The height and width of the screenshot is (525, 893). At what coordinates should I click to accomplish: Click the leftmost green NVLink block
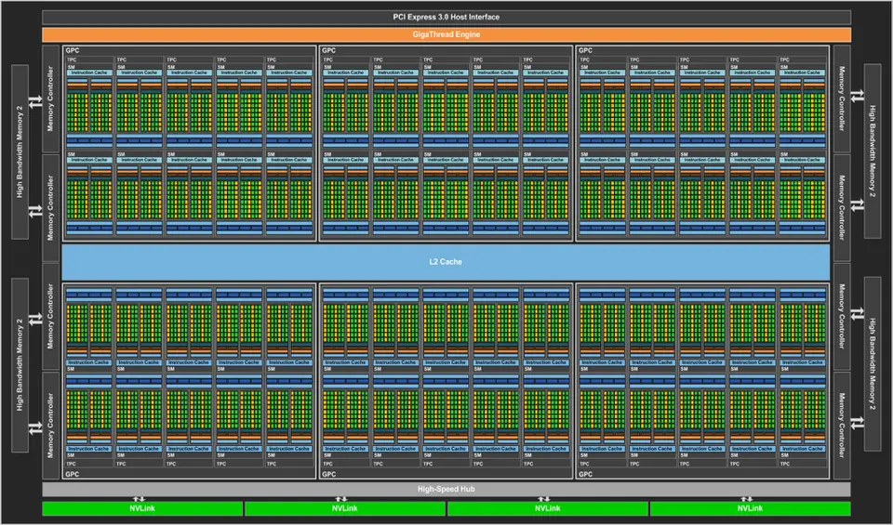[x=141, y=508]
